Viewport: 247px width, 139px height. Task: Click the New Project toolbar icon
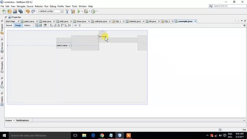[9, 11]
